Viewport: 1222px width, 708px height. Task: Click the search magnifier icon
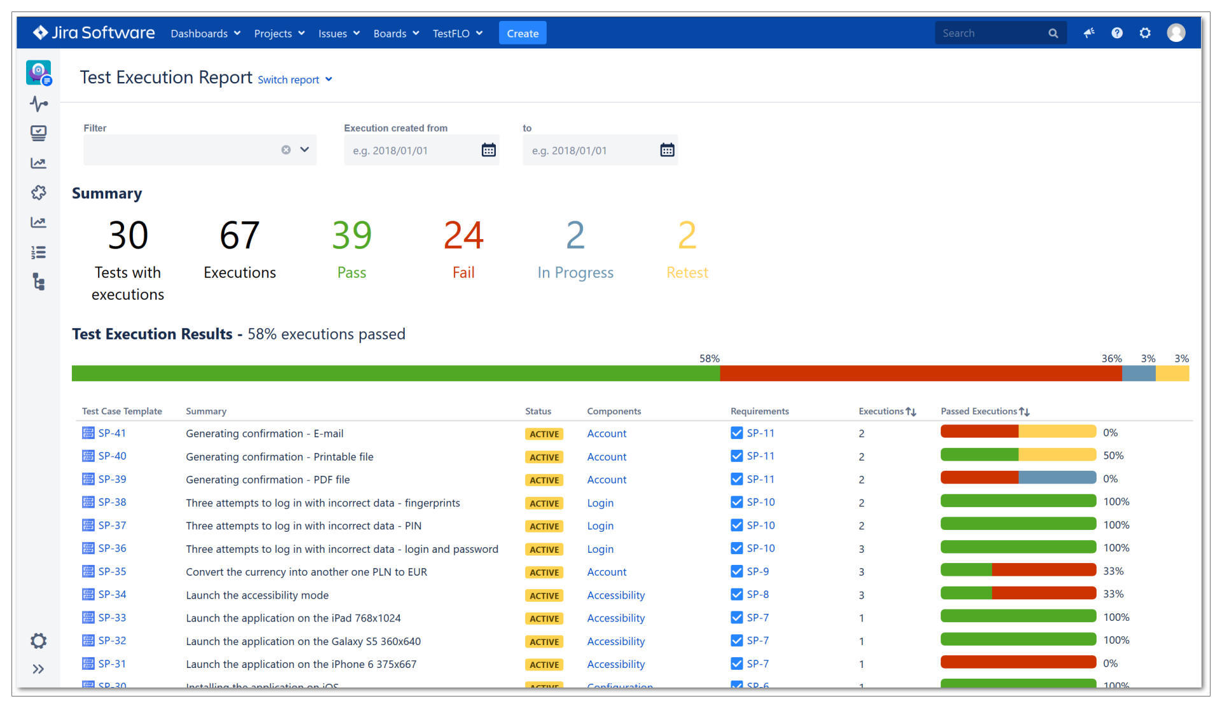(1053, 33)
